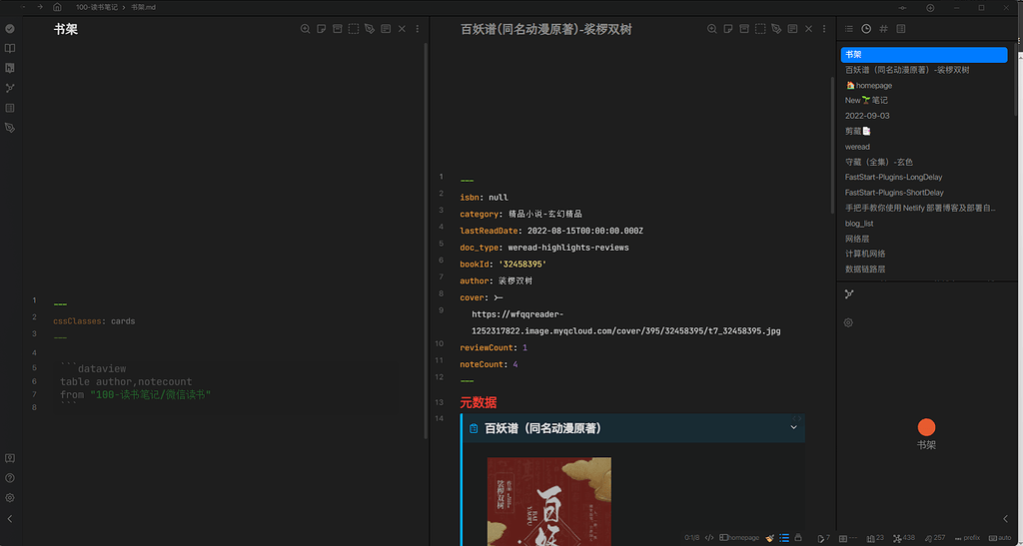Screen dimensions: 1023x546
Task: Click the sticky note icon in 书架 pane
Action: coord(321,29)
